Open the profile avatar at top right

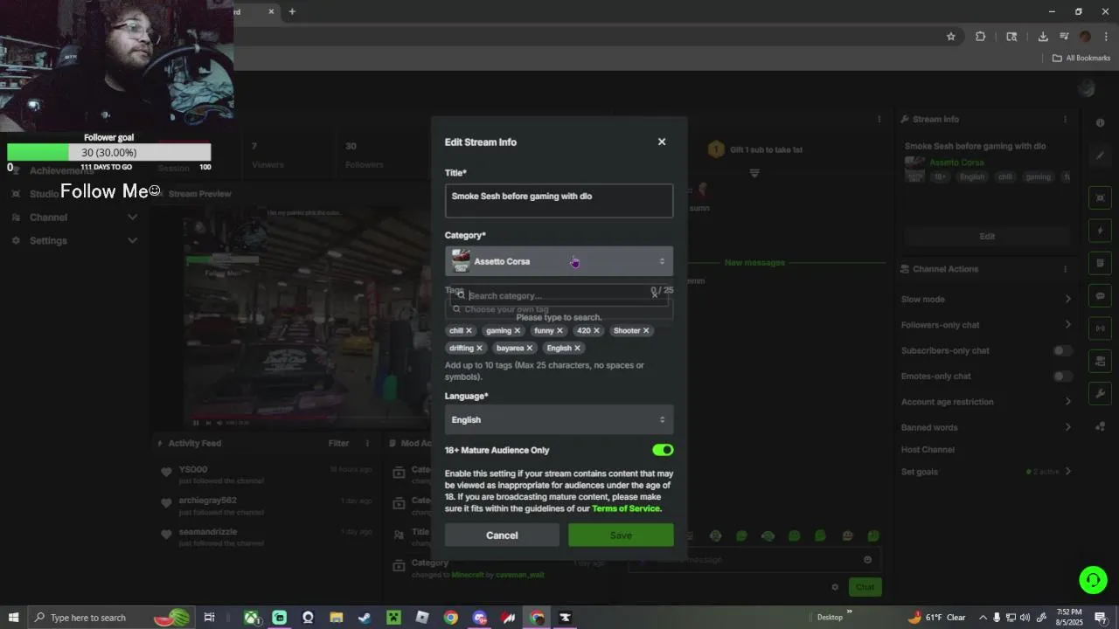[x=1087, y=87]
